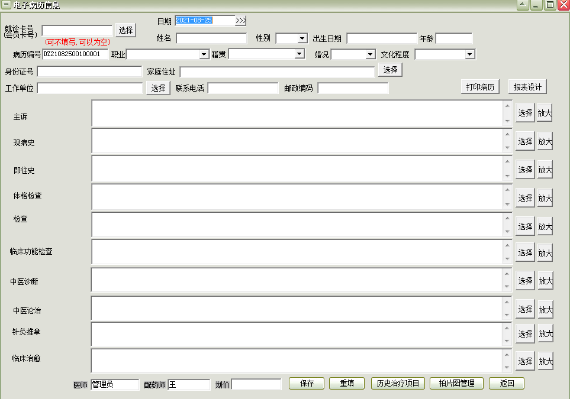This screenshot has width=570, height=399.
Task: Click the 保存 button
Action: point(307,383)
